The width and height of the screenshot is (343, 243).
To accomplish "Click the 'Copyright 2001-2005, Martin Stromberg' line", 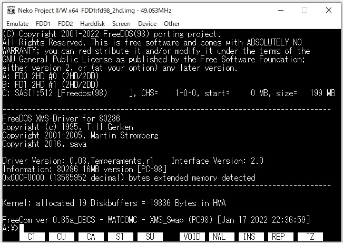I will coord(80,136).
